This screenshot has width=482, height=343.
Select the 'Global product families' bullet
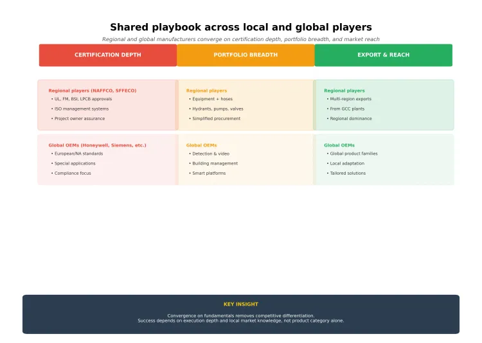[353, 154]
